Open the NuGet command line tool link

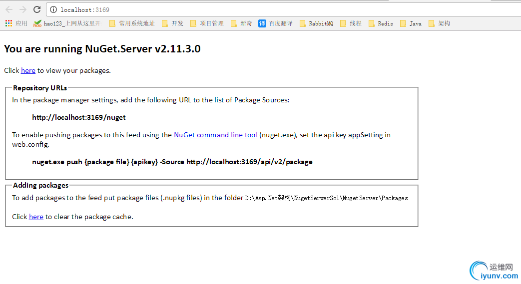(x=216, y=135)
